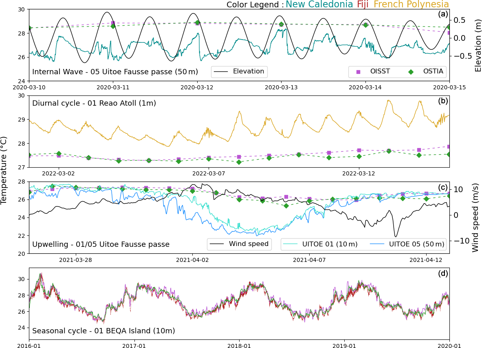Click the Wind speed (m/s) axis label

[475, 217]
